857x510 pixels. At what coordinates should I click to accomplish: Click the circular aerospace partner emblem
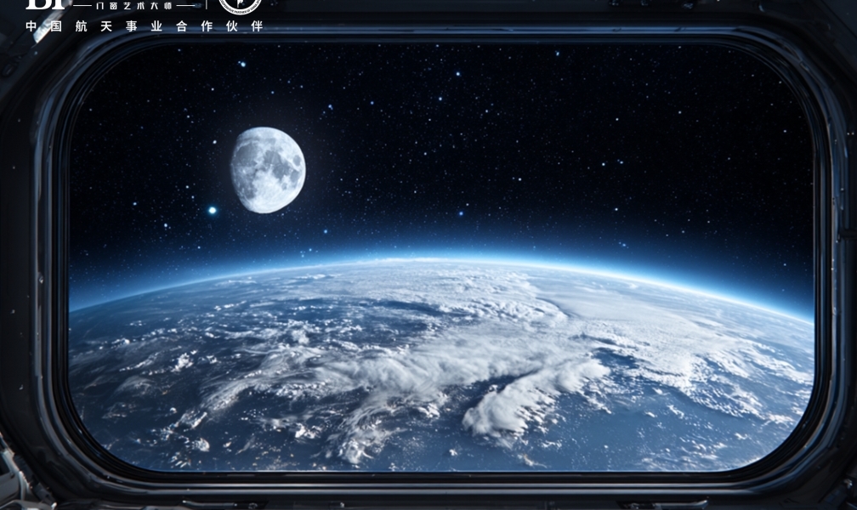coord(240,5)
